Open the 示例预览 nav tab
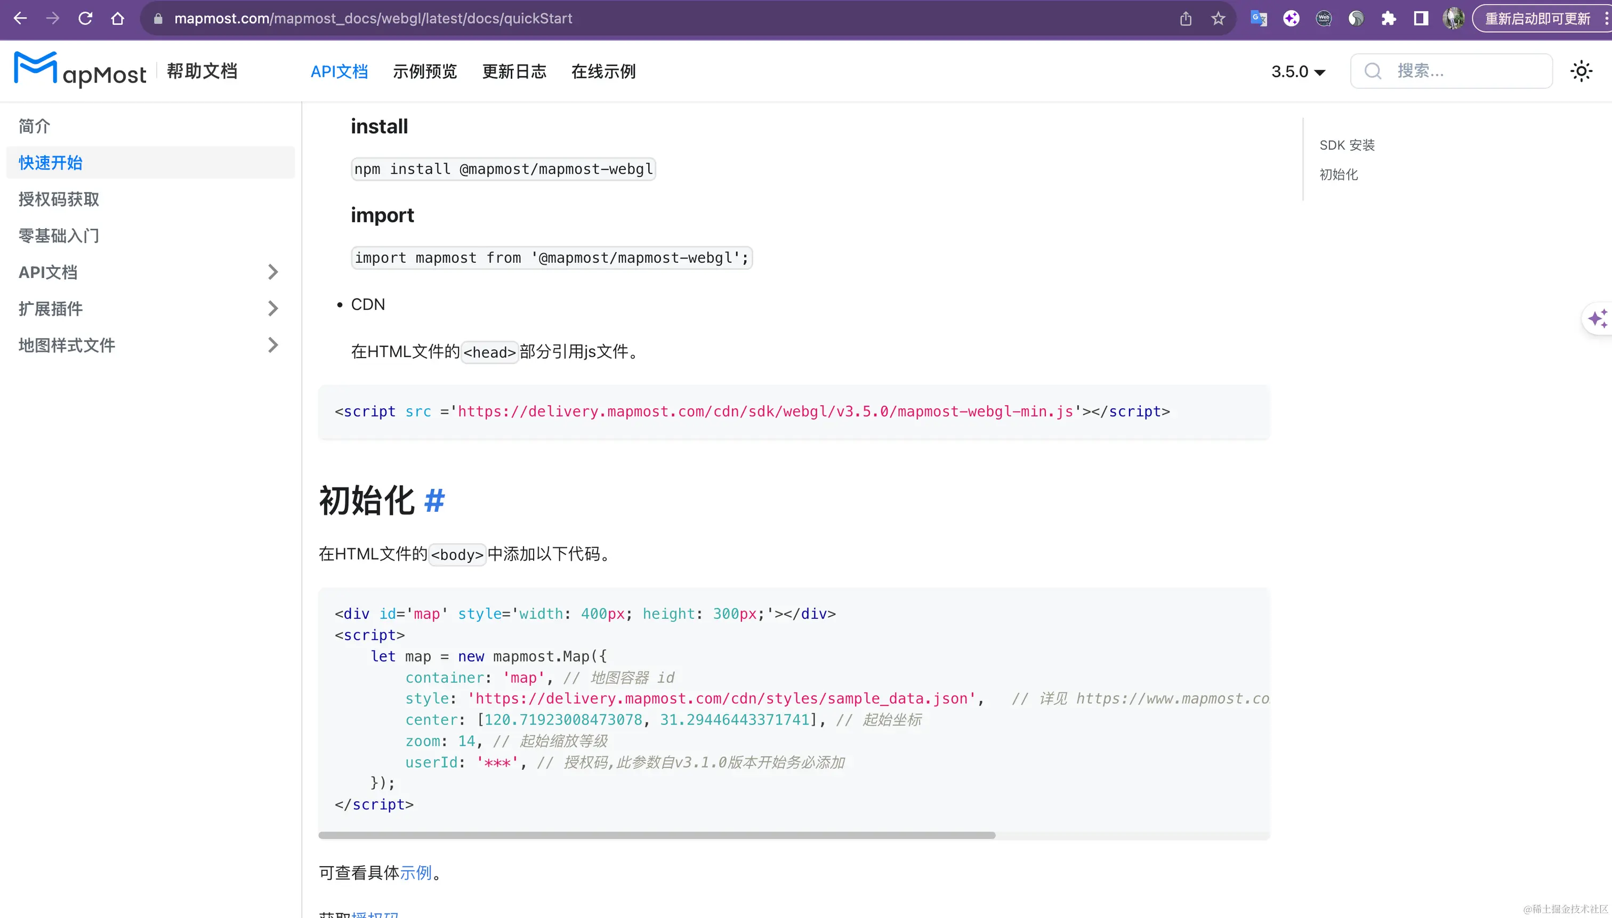 click(x=424, y=72)
